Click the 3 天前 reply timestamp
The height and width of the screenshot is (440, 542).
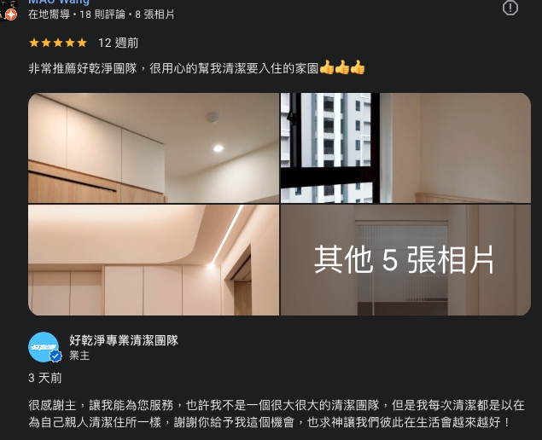click(x=45, y=378)
